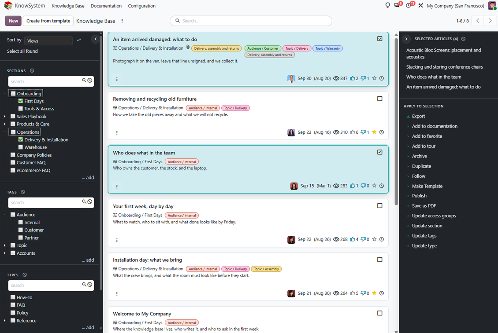Open the kebab menu beside Knowledge Base title

(122, 21)
